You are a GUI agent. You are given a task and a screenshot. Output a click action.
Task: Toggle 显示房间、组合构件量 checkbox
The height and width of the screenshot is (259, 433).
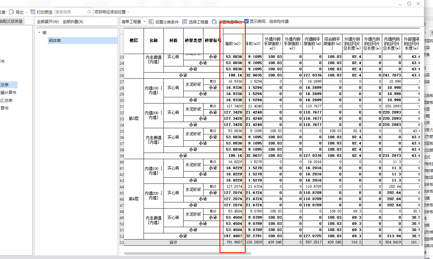[x=246, y=21]
